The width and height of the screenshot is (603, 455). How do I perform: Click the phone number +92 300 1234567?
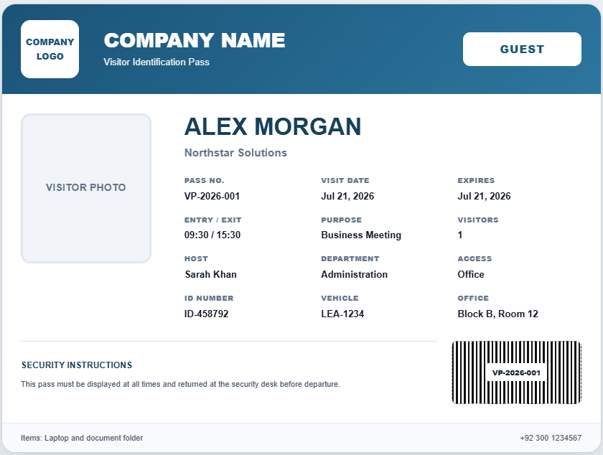[x=551, y=438]
